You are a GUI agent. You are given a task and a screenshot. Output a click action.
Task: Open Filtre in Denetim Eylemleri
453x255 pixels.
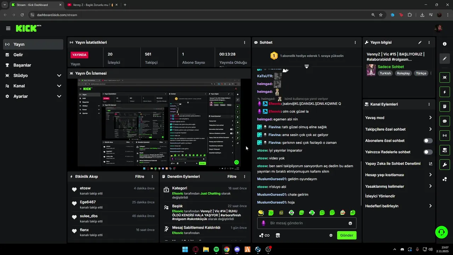tap(232, 176)
